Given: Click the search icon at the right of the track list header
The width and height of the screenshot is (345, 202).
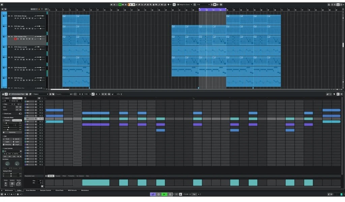Looking at the screenshot, I should 46,9.
